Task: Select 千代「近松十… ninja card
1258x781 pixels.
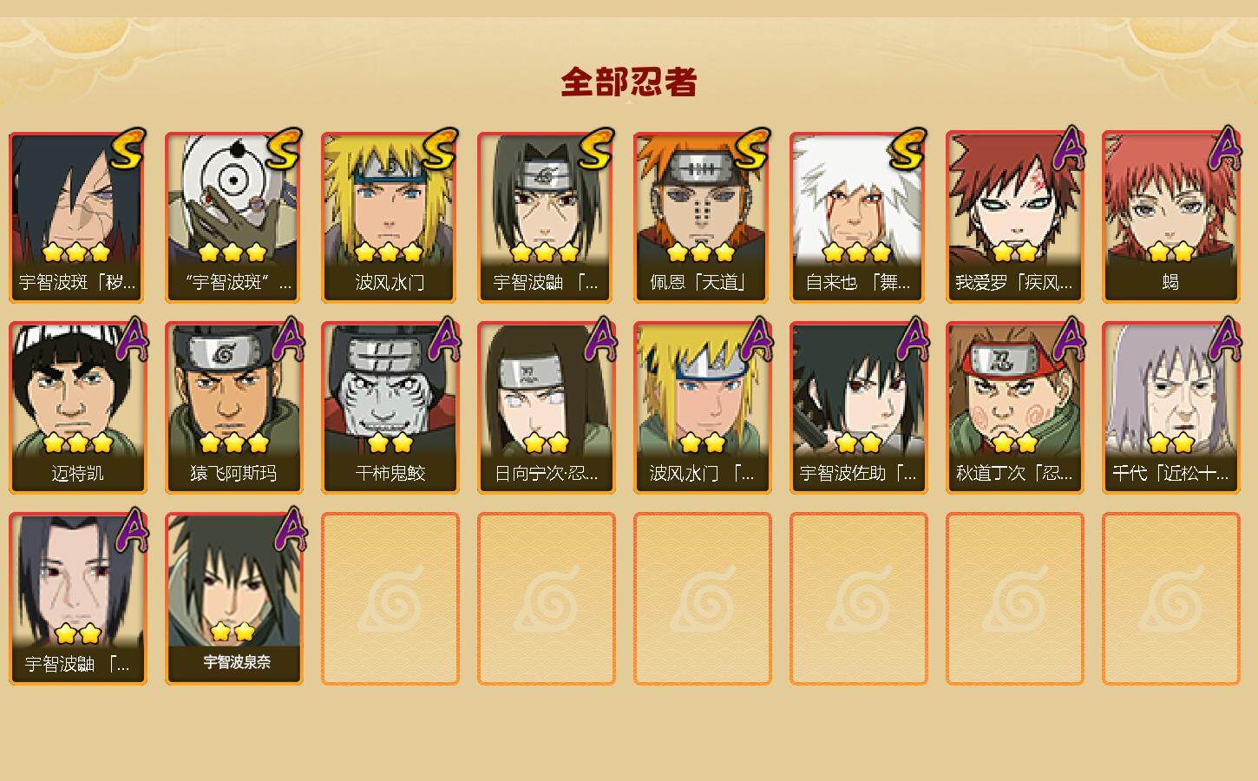Action: (x=1171, y=408)
